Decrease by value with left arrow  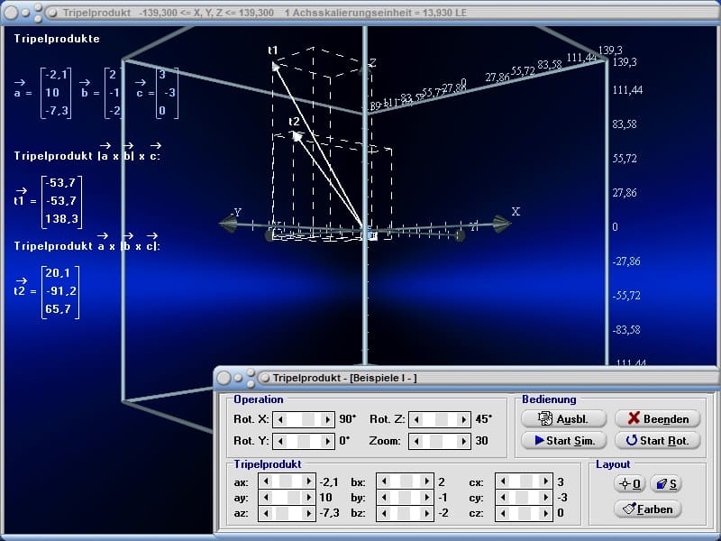(x=384, y=497)
